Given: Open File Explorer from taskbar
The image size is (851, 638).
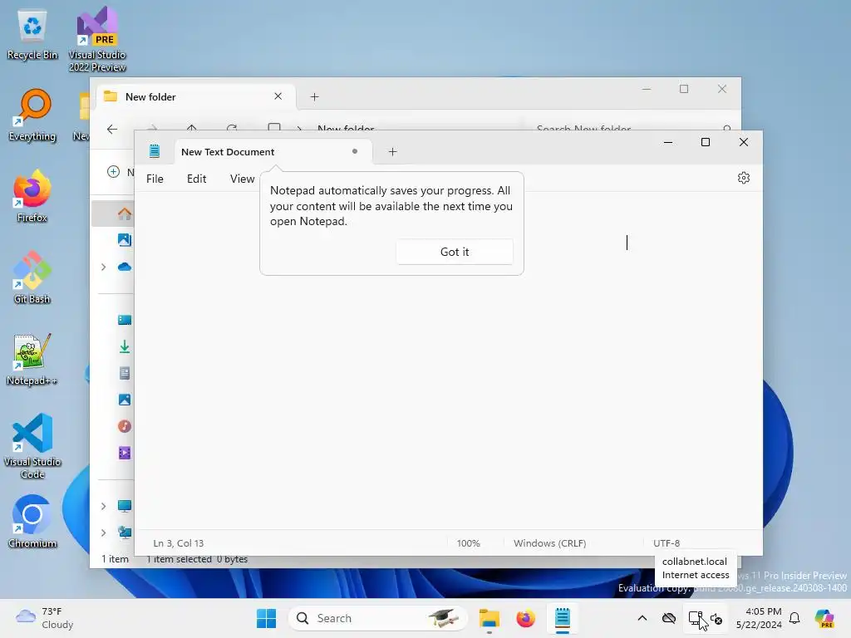Looking at the screenshot, I should click(x=489, y=618).
